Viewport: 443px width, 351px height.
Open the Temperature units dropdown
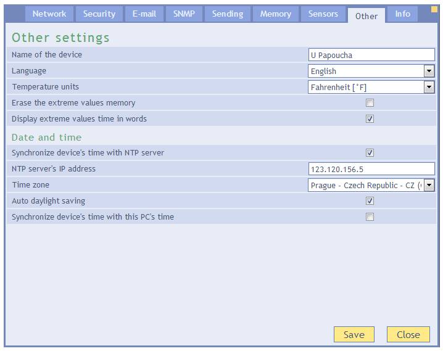(429, 87)
